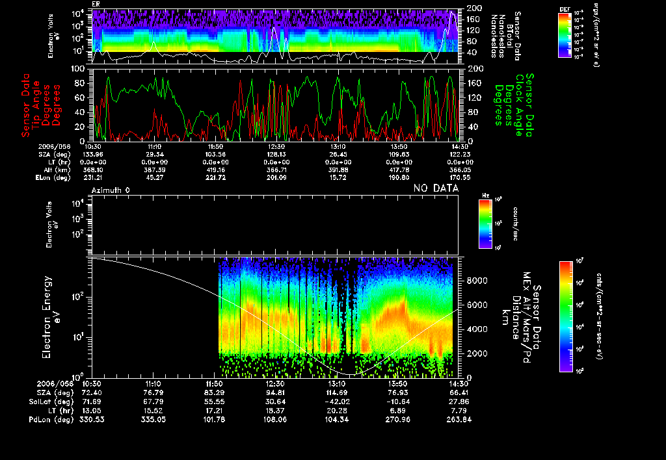Select SZA value 133.96

coord(94,155)
